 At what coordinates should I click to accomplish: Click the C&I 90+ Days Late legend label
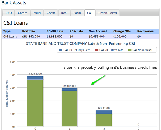pyautogui.click(x=111, y=50)
